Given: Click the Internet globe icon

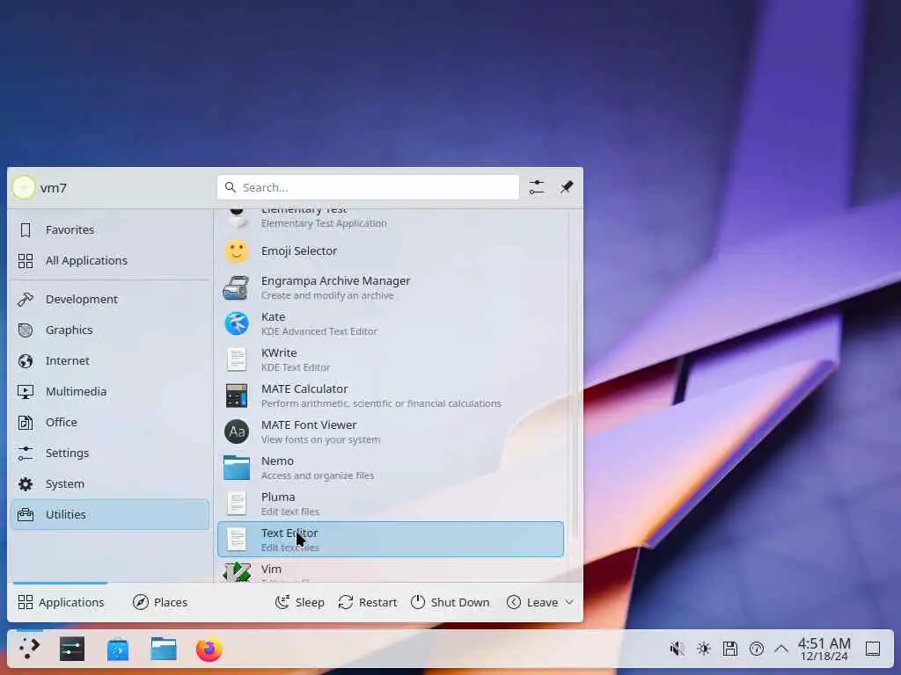Looking at the screenshot, I should (x=26, y=360).
